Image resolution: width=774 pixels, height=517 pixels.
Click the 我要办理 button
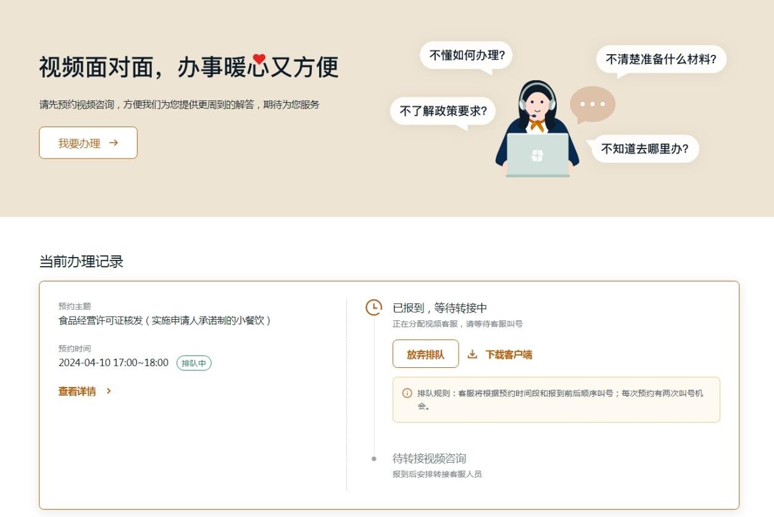pos(88,143)
